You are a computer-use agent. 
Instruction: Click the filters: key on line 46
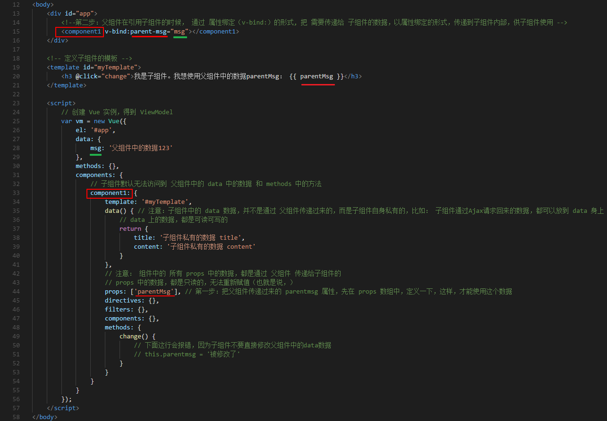pyautogui.click(x=119, y=310)
